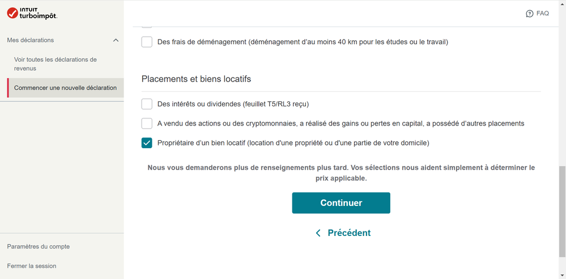
Task: Uncheck Propriétaire d'un bien locatif
Action: (147, 143)
